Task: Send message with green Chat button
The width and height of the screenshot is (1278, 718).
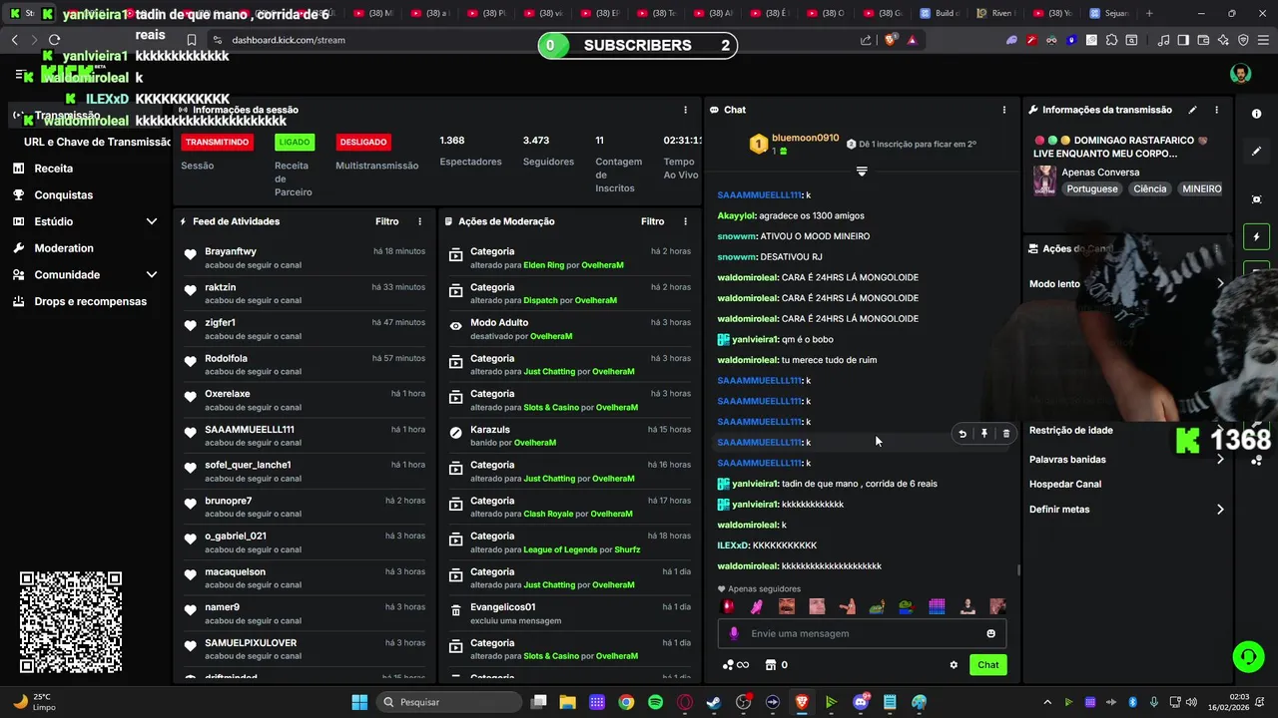Action: coord(987,665)
